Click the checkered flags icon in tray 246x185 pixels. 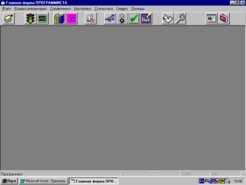point(207,181)
